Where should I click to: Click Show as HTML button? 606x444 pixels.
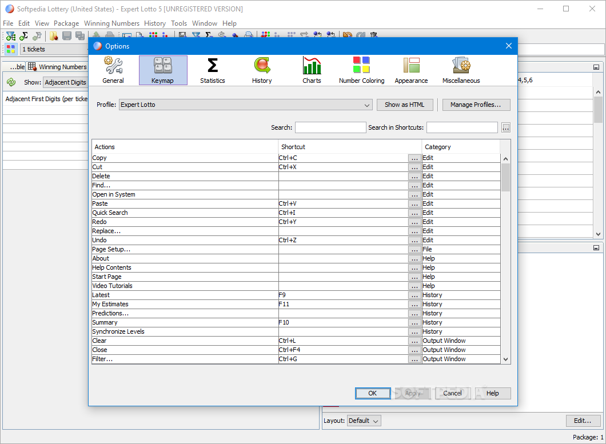[x=405, y=105]
